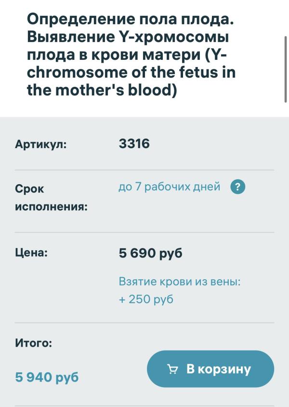Click the total 5 940 руб
Screen dimensions: 289x407
47,377
